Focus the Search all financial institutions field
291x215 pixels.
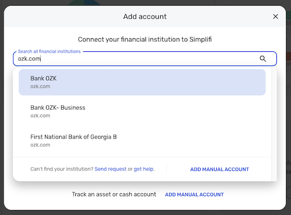[145, 58]
